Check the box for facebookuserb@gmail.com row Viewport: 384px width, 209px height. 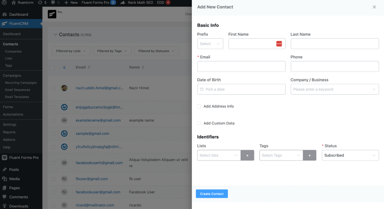53,163
